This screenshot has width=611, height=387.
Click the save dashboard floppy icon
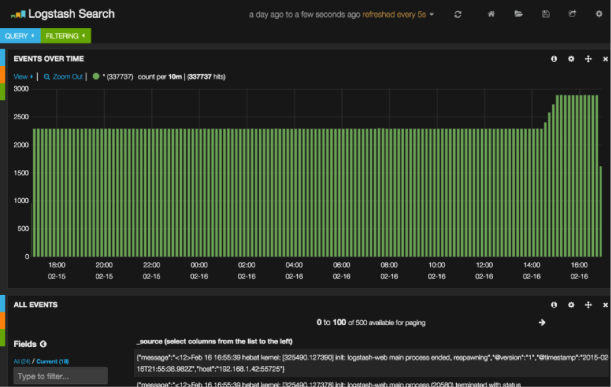pyautogui.click(x=545, y=14)
